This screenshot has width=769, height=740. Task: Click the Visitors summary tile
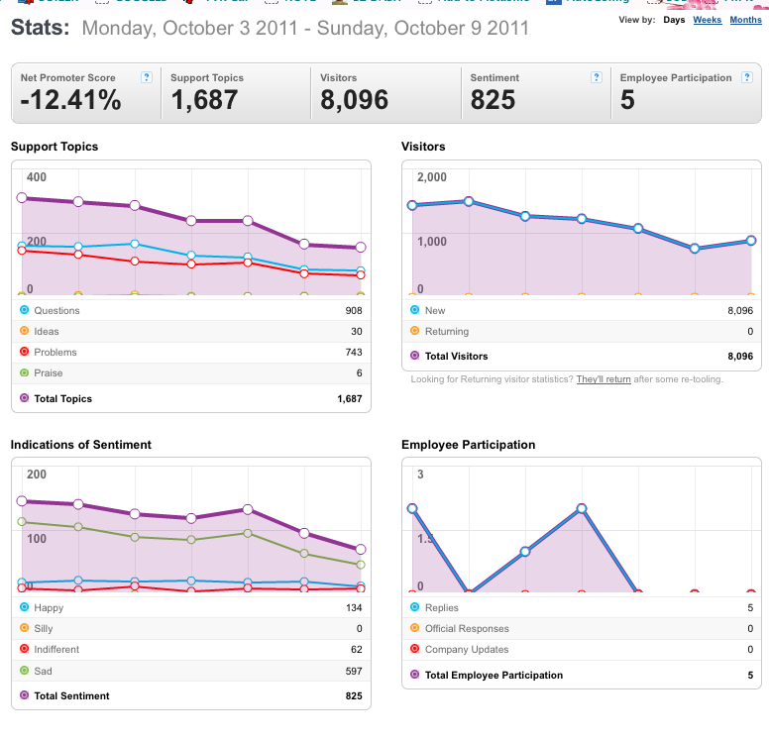click(x=385, y=93)
